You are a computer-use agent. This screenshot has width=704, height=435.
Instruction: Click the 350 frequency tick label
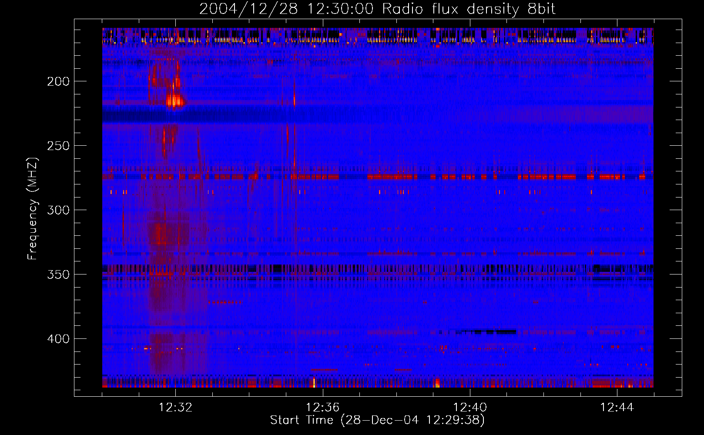pos(58,274)
